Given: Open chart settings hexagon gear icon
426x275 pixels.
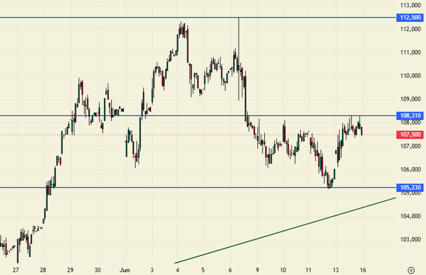Looking at the screenshot, I should click(x=410, y=270).
